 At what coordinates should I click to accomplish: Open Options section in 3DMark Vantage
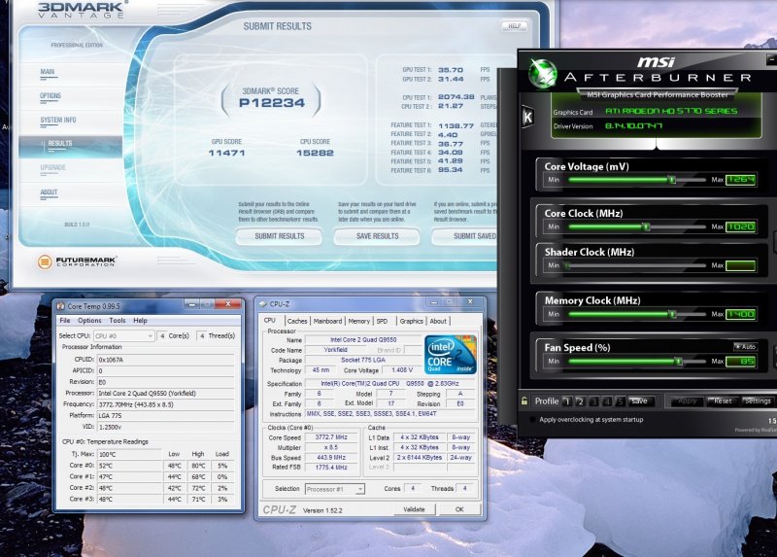coord(51,96)
